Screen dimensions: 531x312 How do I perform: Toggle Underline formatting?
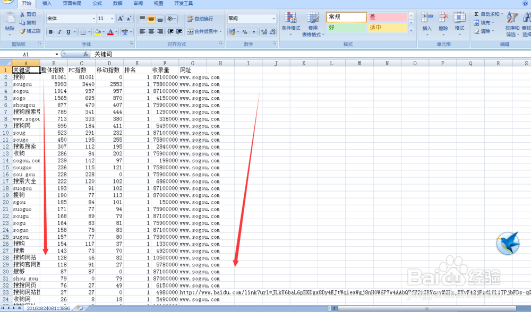pos(68,32)
